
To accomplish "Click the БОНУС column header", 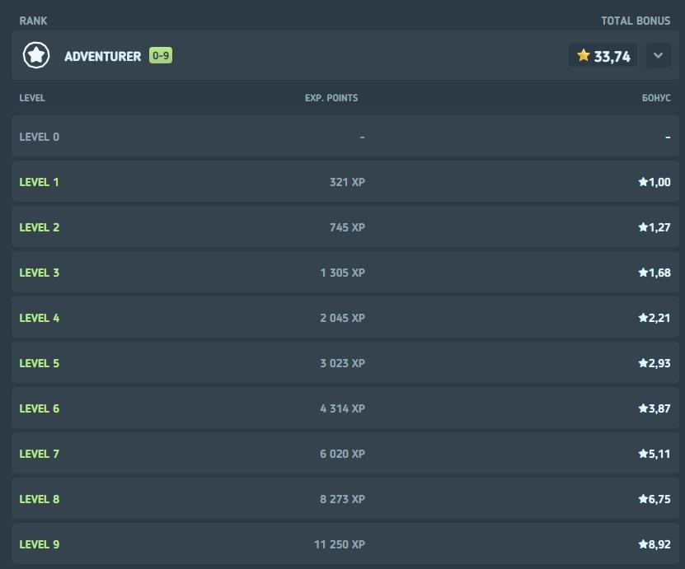I will [656, 98].
